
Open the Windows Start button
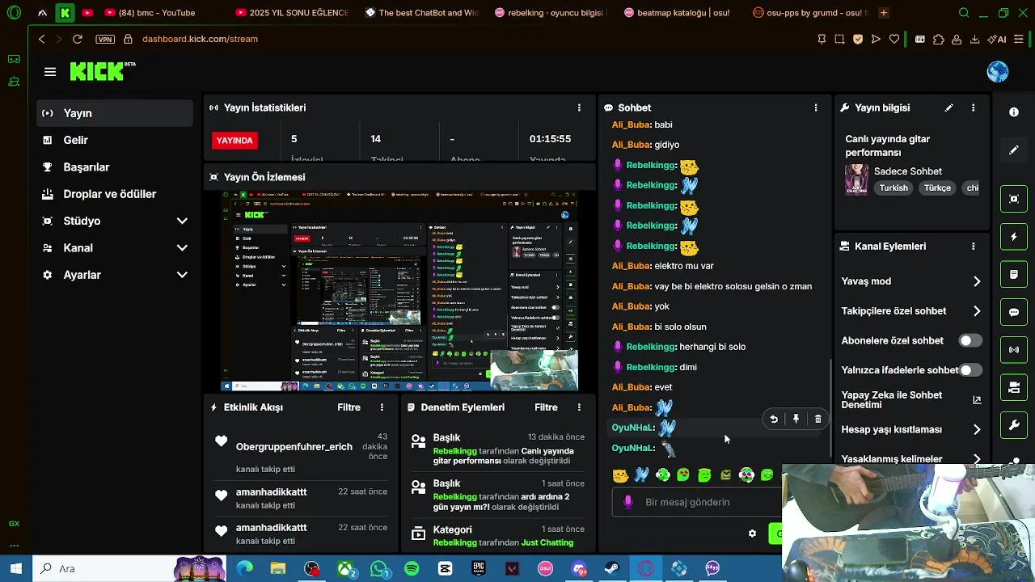tap(15, 568)
